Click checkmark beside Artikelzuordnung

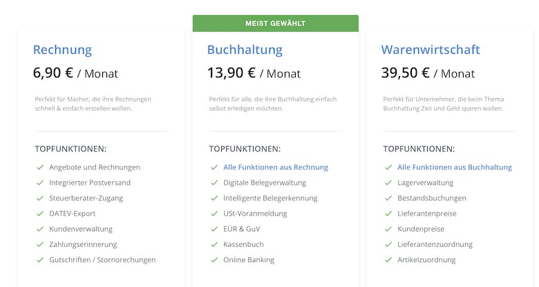click(388, 260)
